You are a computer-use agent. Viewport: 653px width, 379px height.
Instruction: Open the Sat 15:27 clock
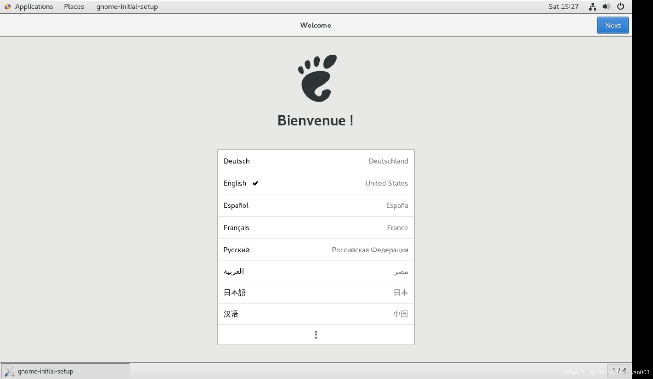(x=563, y=6)
